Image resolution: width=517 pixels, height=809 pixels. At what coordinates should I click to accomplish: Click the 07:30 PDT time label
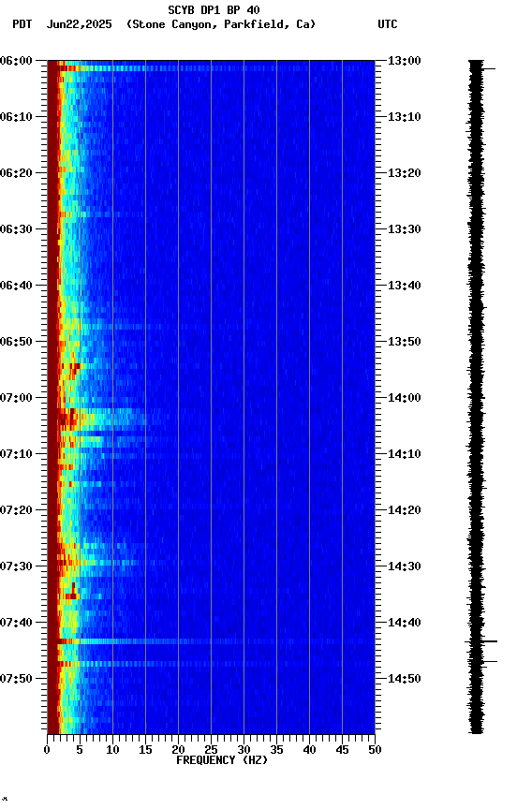[16, 566]
